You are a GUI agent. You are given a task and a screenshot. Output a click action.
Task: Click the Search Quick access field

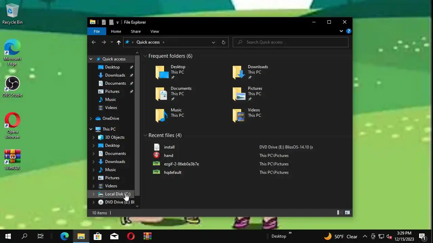coord(291,42)
